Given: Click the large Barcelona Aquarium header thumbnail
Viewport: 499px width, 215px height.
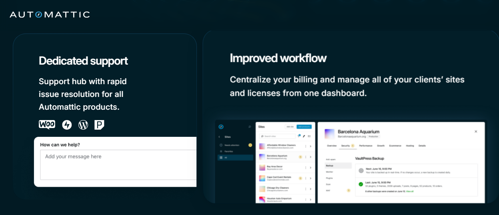Looking at the screenshot, I should (329, 133).
